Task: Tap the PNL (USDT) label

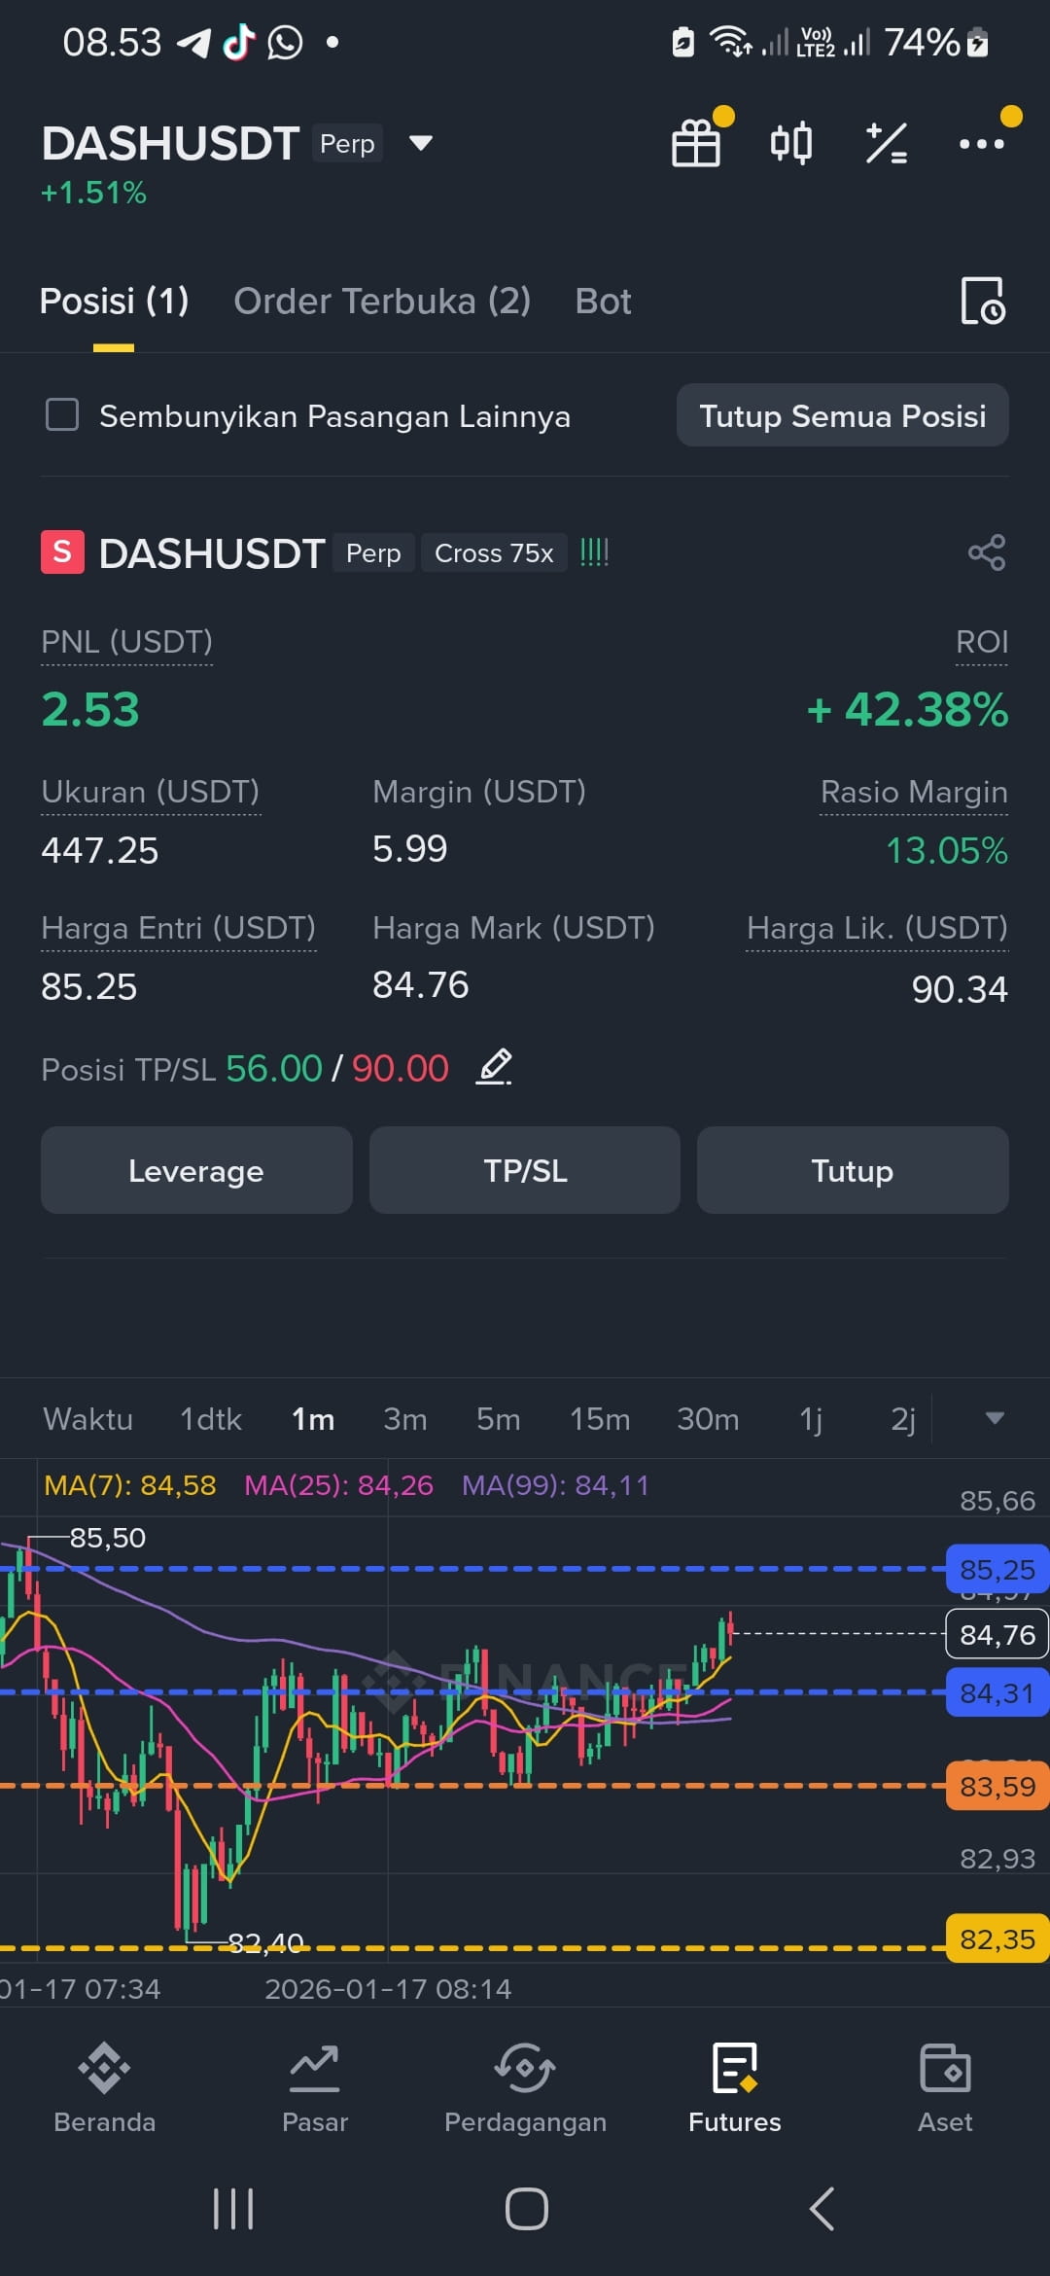Action: point(126,642)
